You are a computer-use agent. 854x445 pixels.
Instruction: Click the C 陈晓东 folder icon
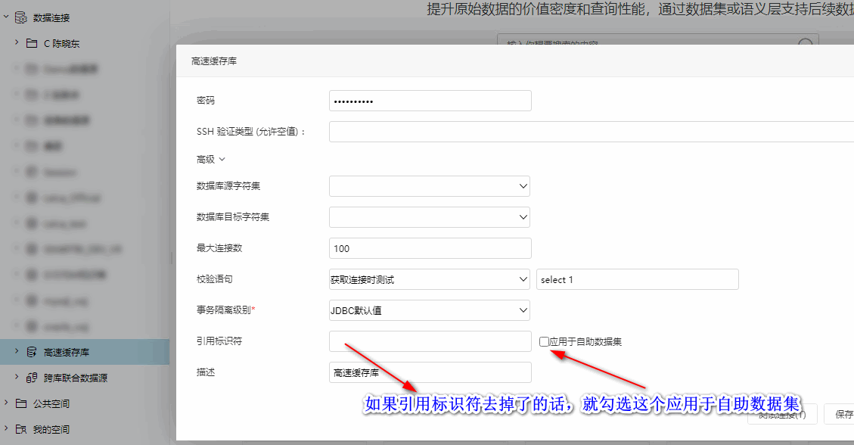(32, 43)
